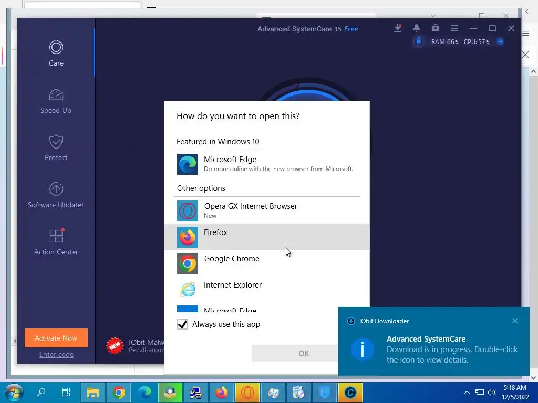Click the NEW IObit Malware promo badge

click(x=115, y=345)
